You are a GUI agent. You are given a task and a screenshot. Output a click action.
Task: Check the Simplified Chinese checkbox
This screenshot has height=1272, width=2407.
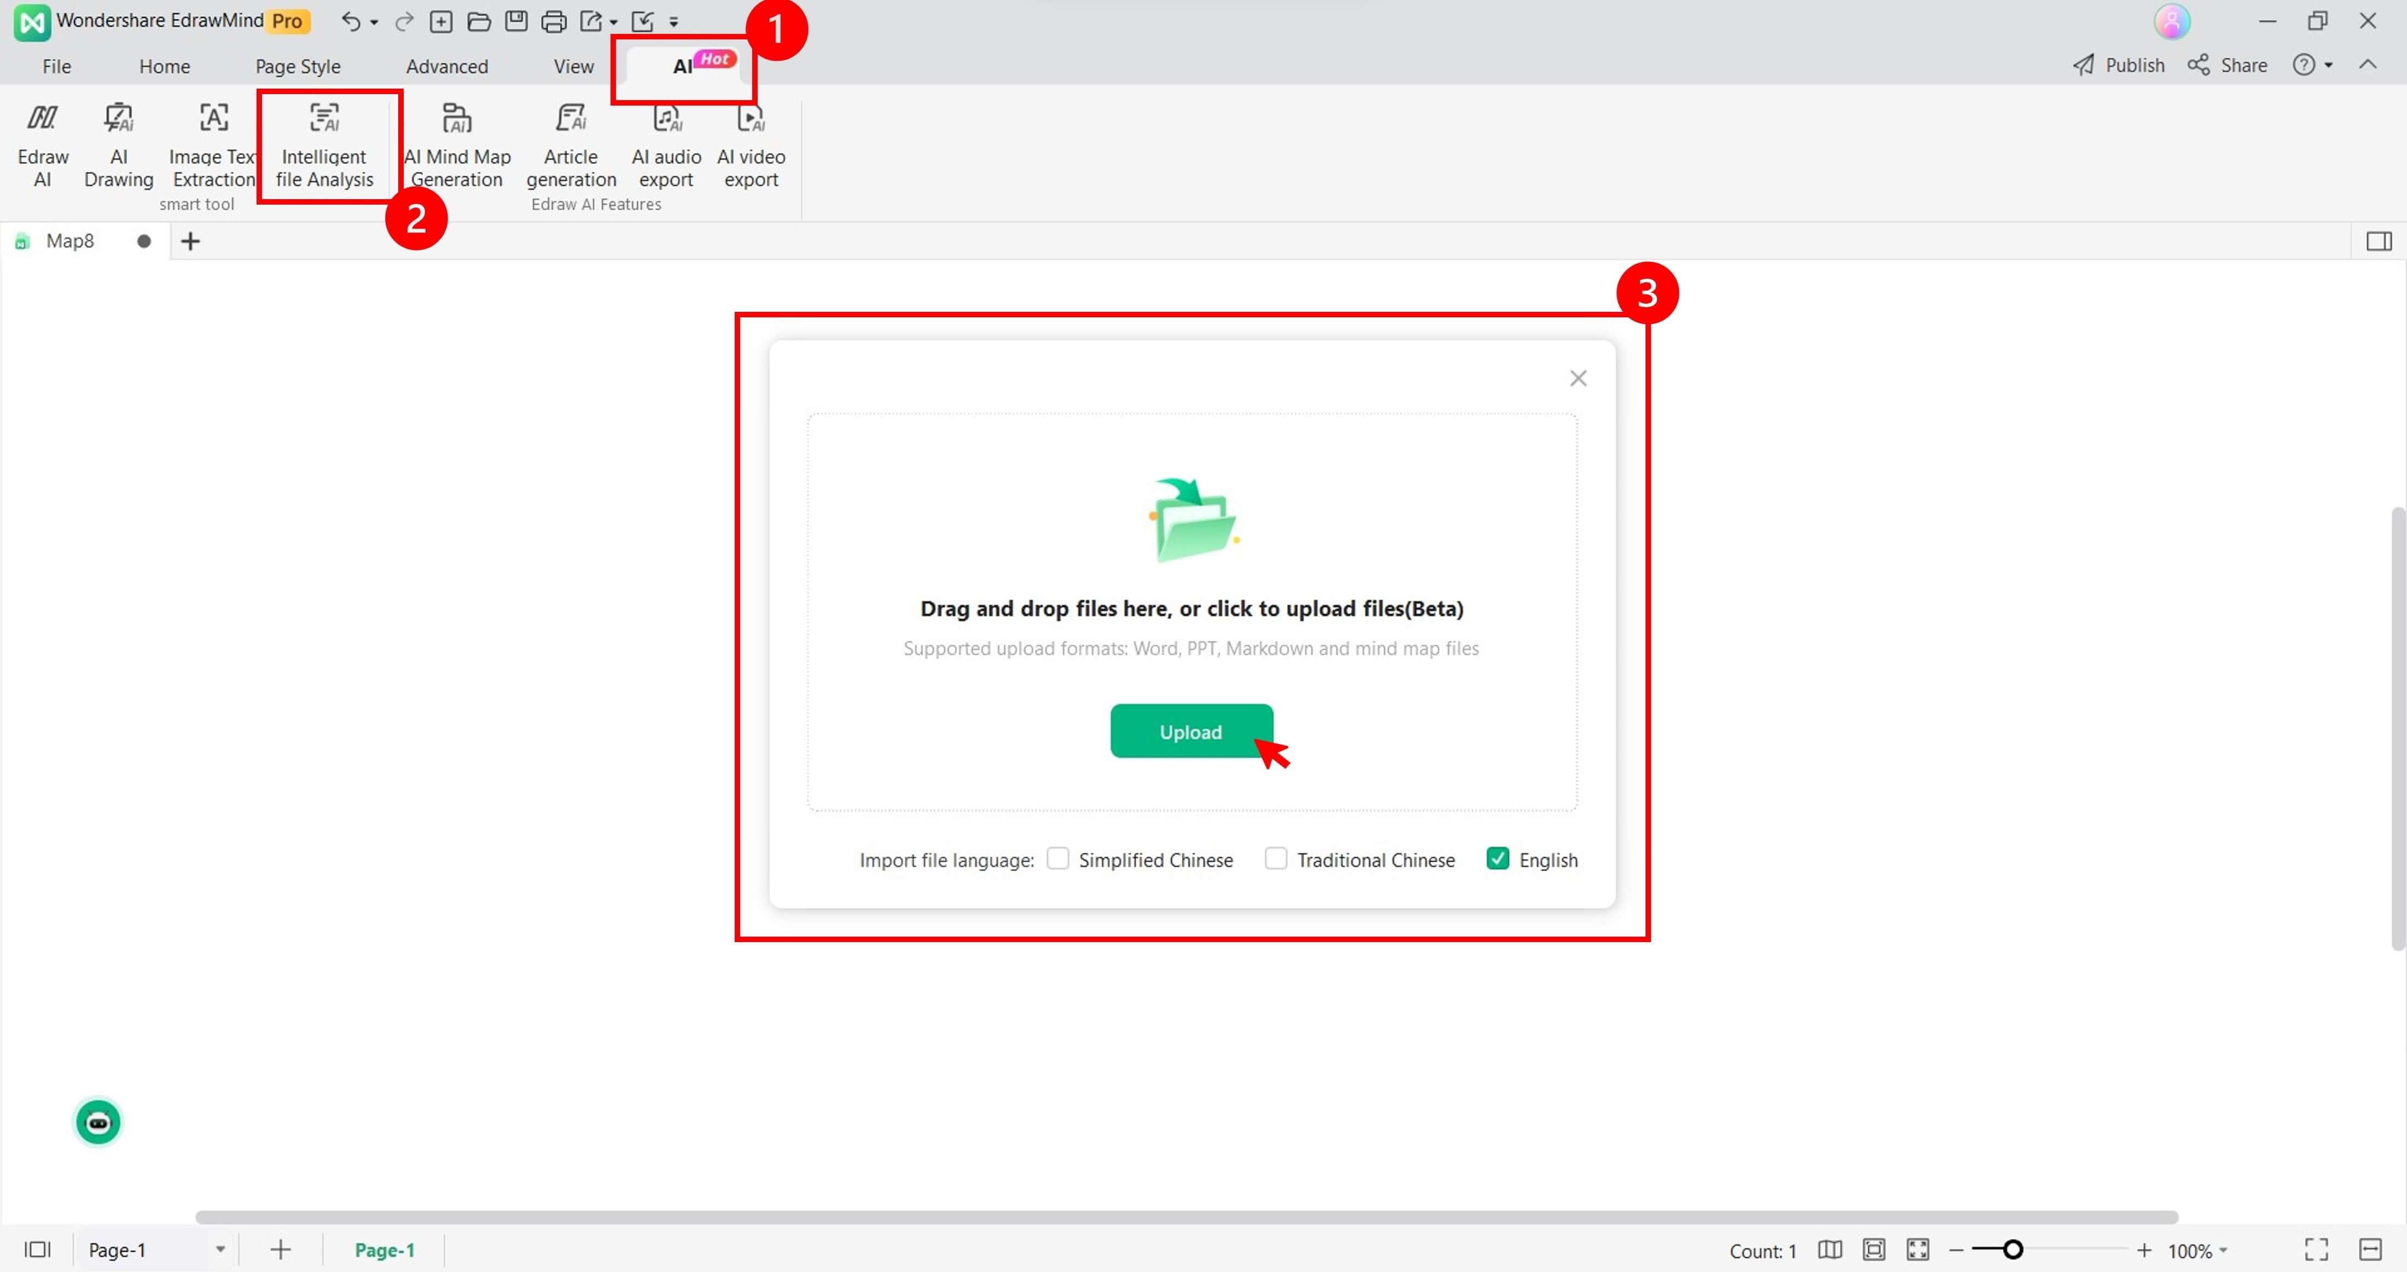click(x=1058, y=859)
